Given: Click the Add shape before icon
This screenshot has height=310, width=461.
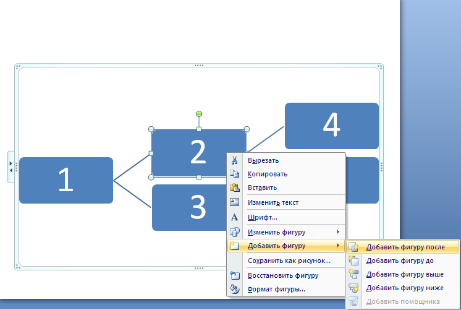Looking at the screenshot, I should 353,260.
